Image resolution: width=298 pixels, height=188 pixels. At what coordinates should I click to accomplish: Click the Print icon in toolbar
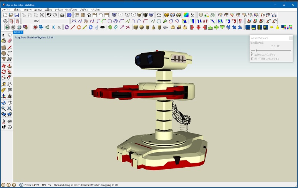[62, 15]
